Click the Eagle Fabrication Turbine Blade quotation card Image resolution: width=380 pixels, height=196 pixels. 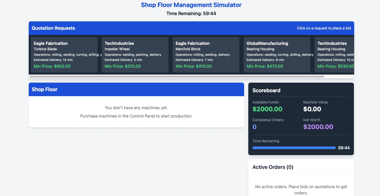pyautogui.click(x=64, y=54)
